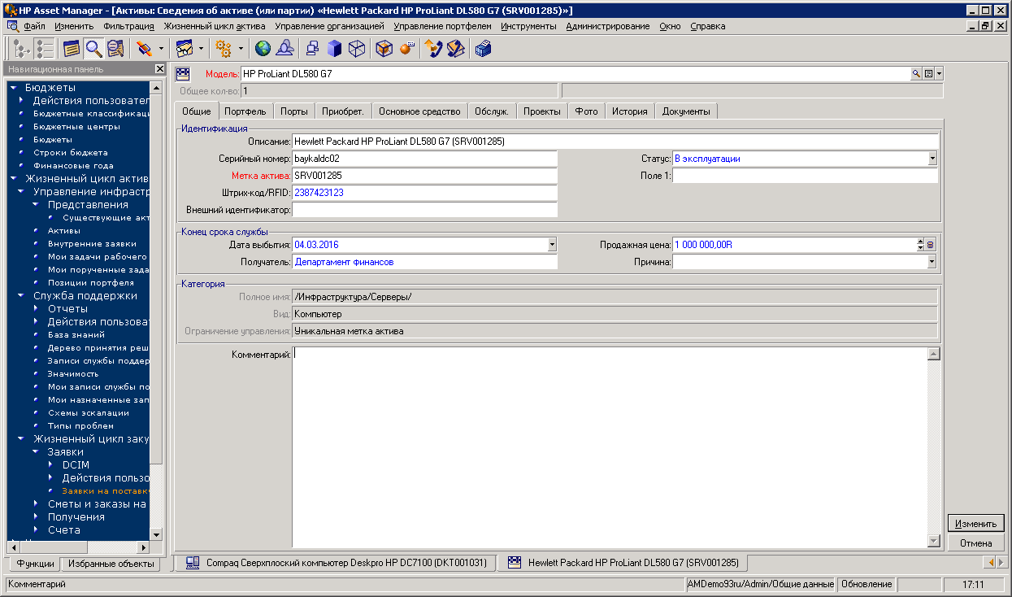Switch to Избранные объекты panel tab
This screenshot has height=597, width=1012.
(111, 563)
